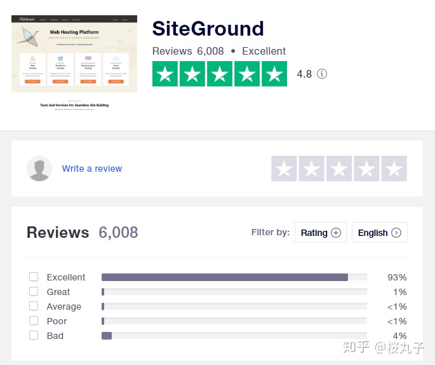Click the 4.8 TrustScore number
This screenshot has width=435, height=365.
(x=304, y=74)
